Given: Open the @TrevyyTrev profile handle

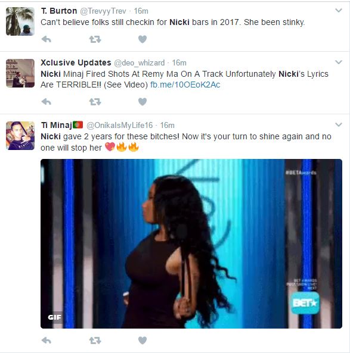Looking at the screenshot, I should [103, 11].
